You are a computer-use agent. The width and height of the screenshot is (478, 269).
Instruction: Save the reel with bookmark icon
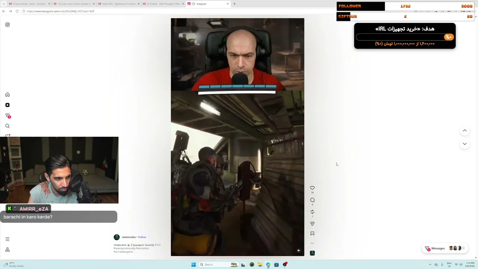coord(312,234)
